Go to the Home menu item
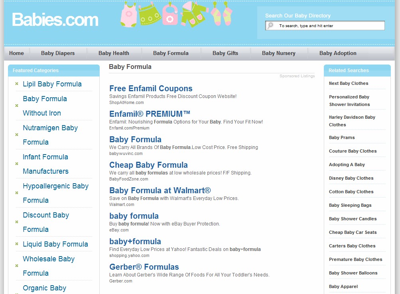This screenshot has height=294, width=400. pyautogui.click(x=17, y=53)
